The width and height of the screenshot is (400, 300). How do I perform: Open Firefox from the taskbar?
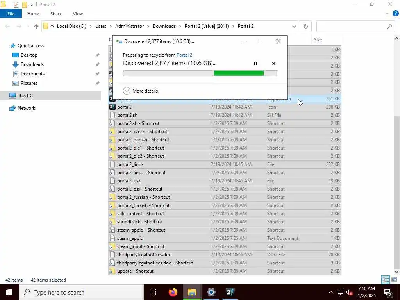click(173, 292)
